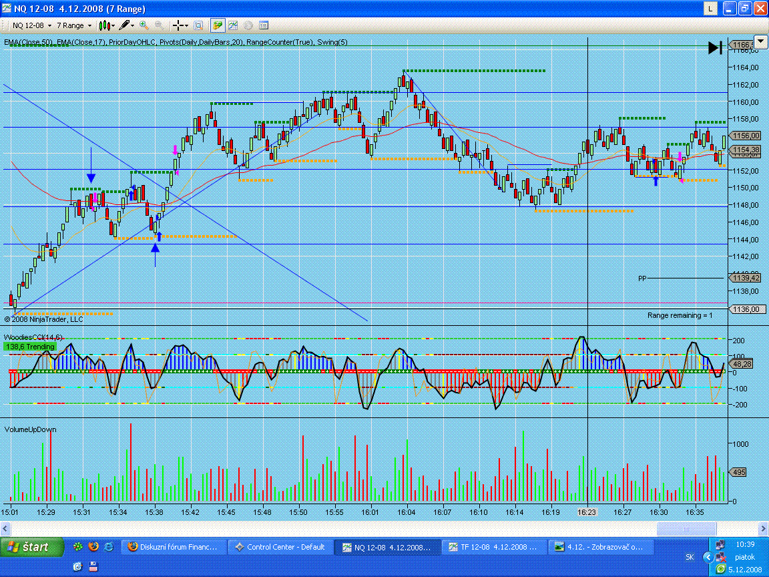Click the second-row mail quick launch icon
Image resolution: width=769 pixels, height=577 pixels.
point(77,567)
